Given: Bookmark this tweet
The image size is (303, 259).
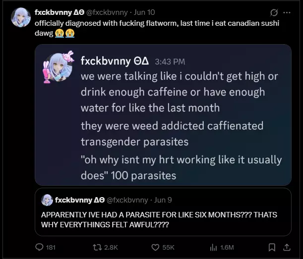Looking at the screenshot, I should [x=272, y=247].
